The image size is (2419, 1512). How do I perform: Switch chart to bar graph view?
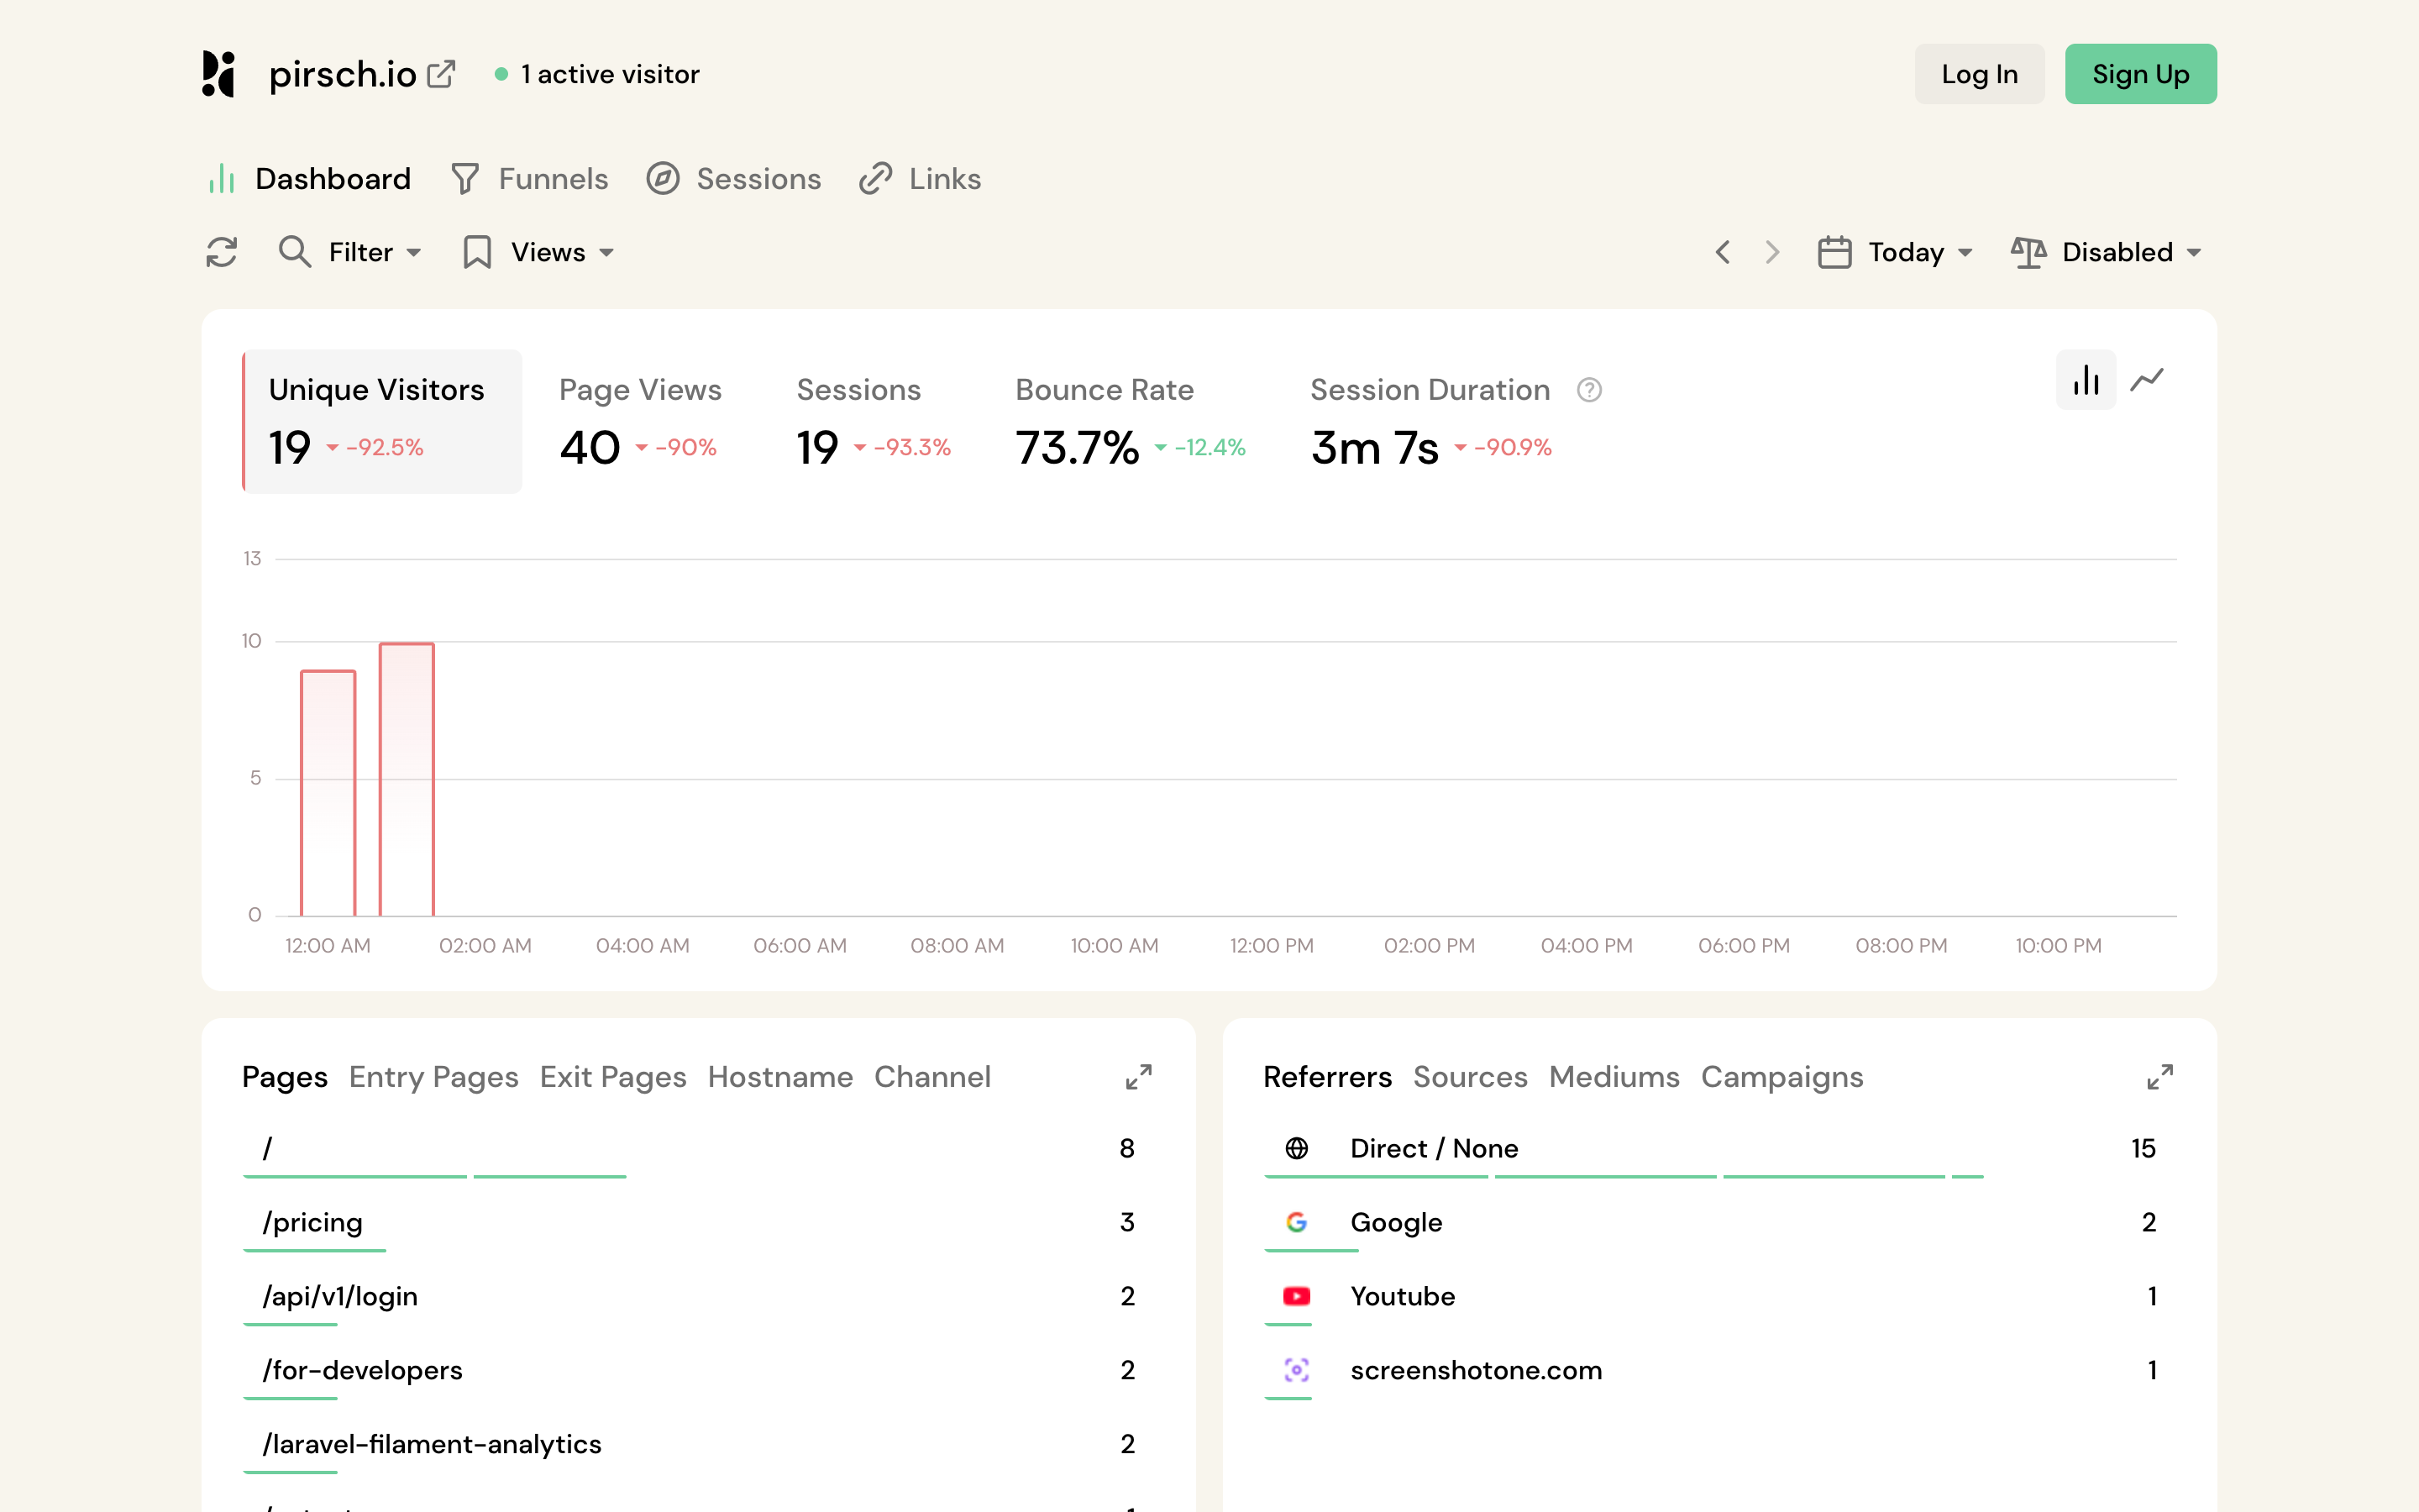[2086, 380]
